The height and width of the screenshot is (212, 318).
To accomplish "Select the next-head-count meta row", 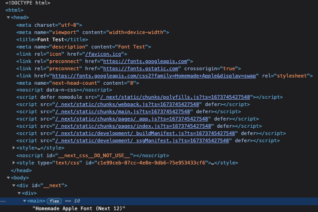I will (78, 83).
